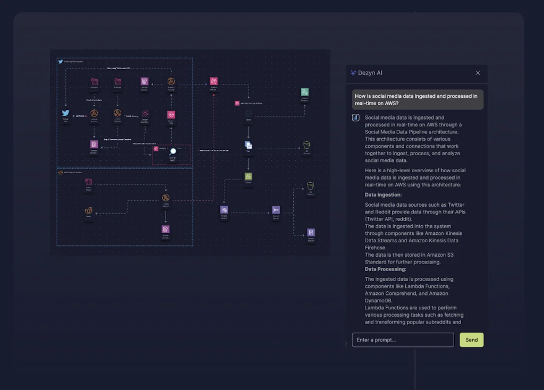This screenshot has height=390, width=544.
Task: Click the lower S3 bucket icon
Action: (311, 186)
